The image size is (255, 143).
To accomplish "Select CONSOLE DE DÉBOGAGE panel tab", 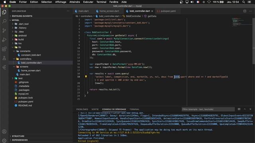I will click(114, 109).
